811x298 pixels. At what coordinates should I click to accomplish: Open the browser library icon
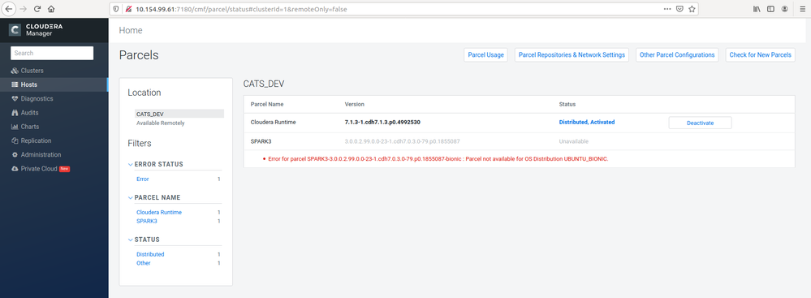(756, 9)
